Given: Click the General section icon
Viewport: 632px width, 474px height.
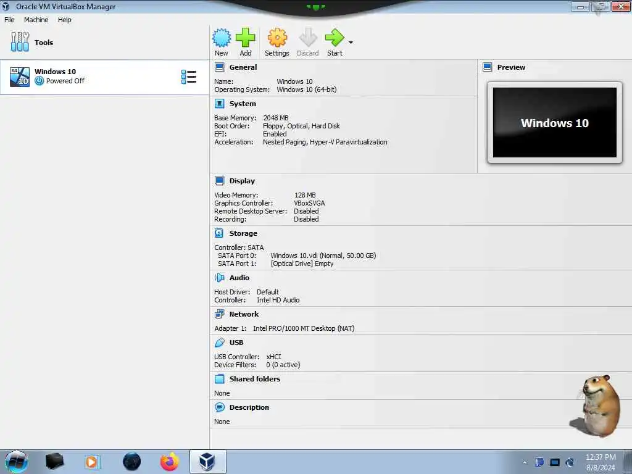Looking at the screenshot, I should [219, 67].
